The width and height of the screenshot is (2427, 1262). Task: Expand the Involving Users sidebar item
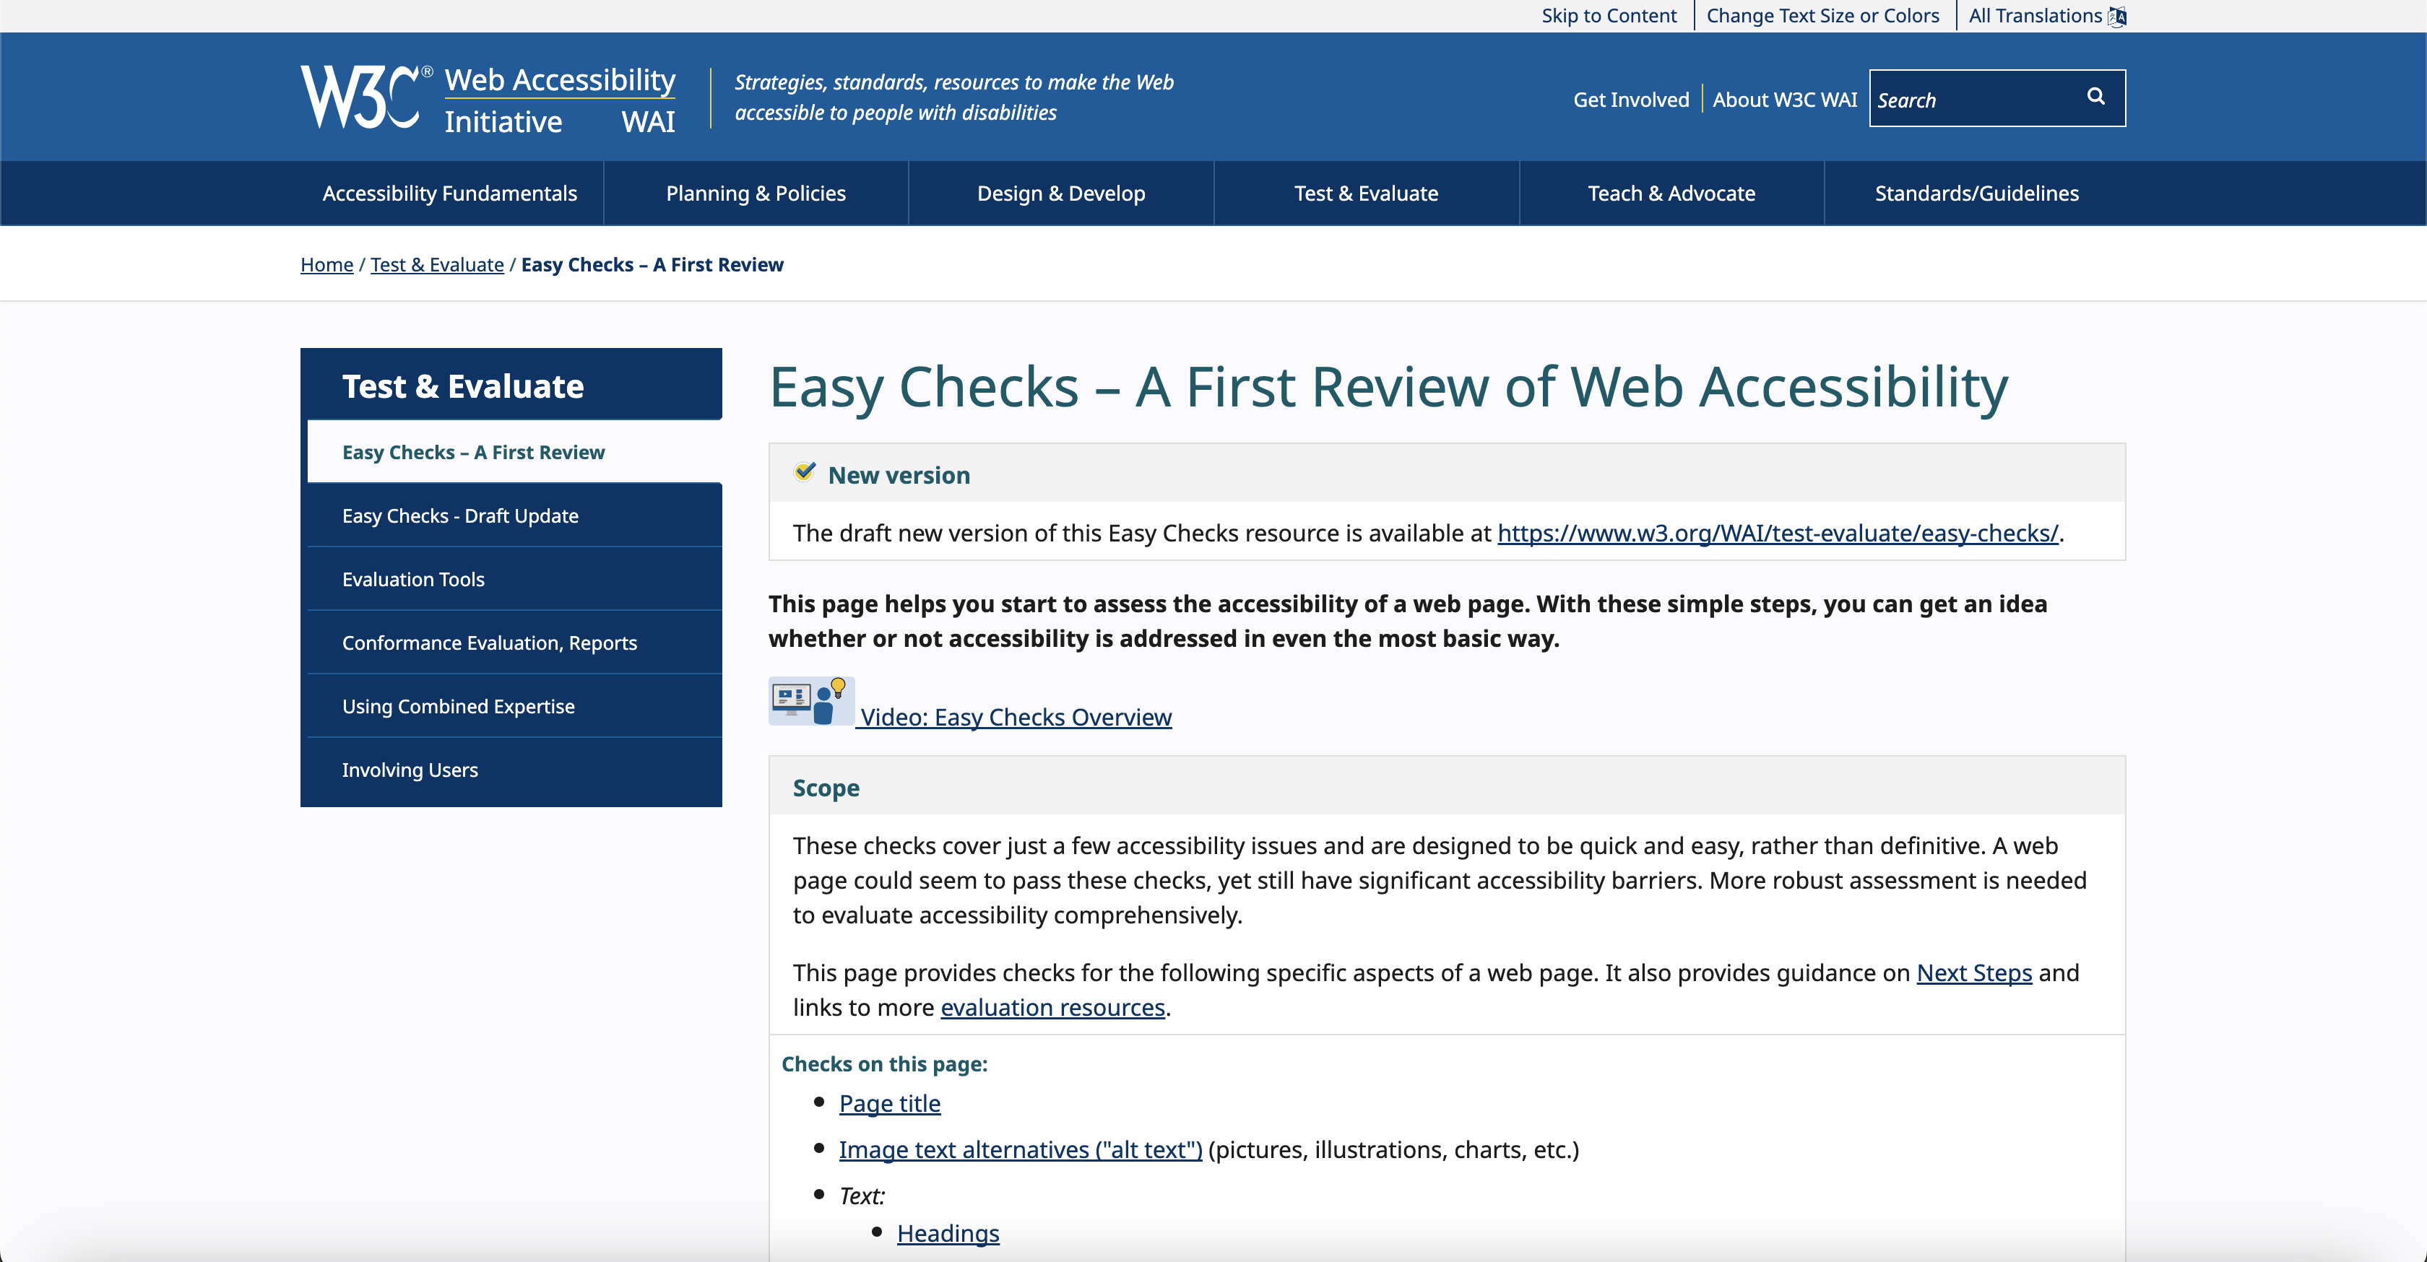pyautogui.click(x=410, y=770)
